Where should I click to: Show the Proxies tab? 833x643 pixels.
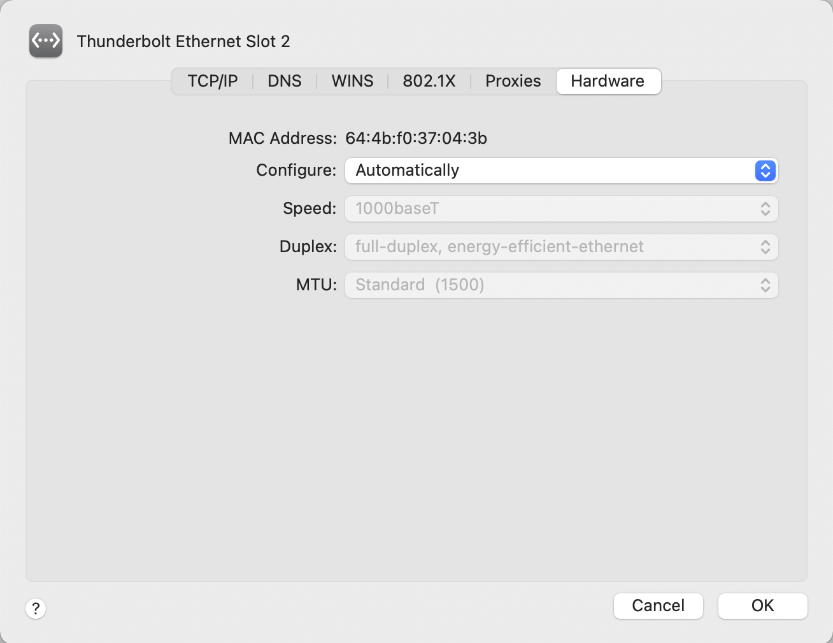point(513,81)
